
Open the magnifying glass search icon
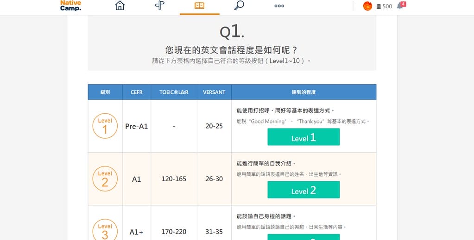tap(239, 6)
